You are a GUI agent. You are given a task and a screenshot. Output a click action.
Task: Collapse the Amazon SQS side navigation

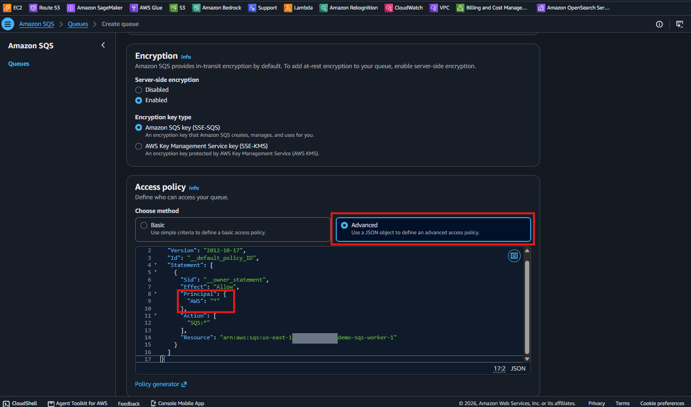pyautogui.click(x=103, y=45)
